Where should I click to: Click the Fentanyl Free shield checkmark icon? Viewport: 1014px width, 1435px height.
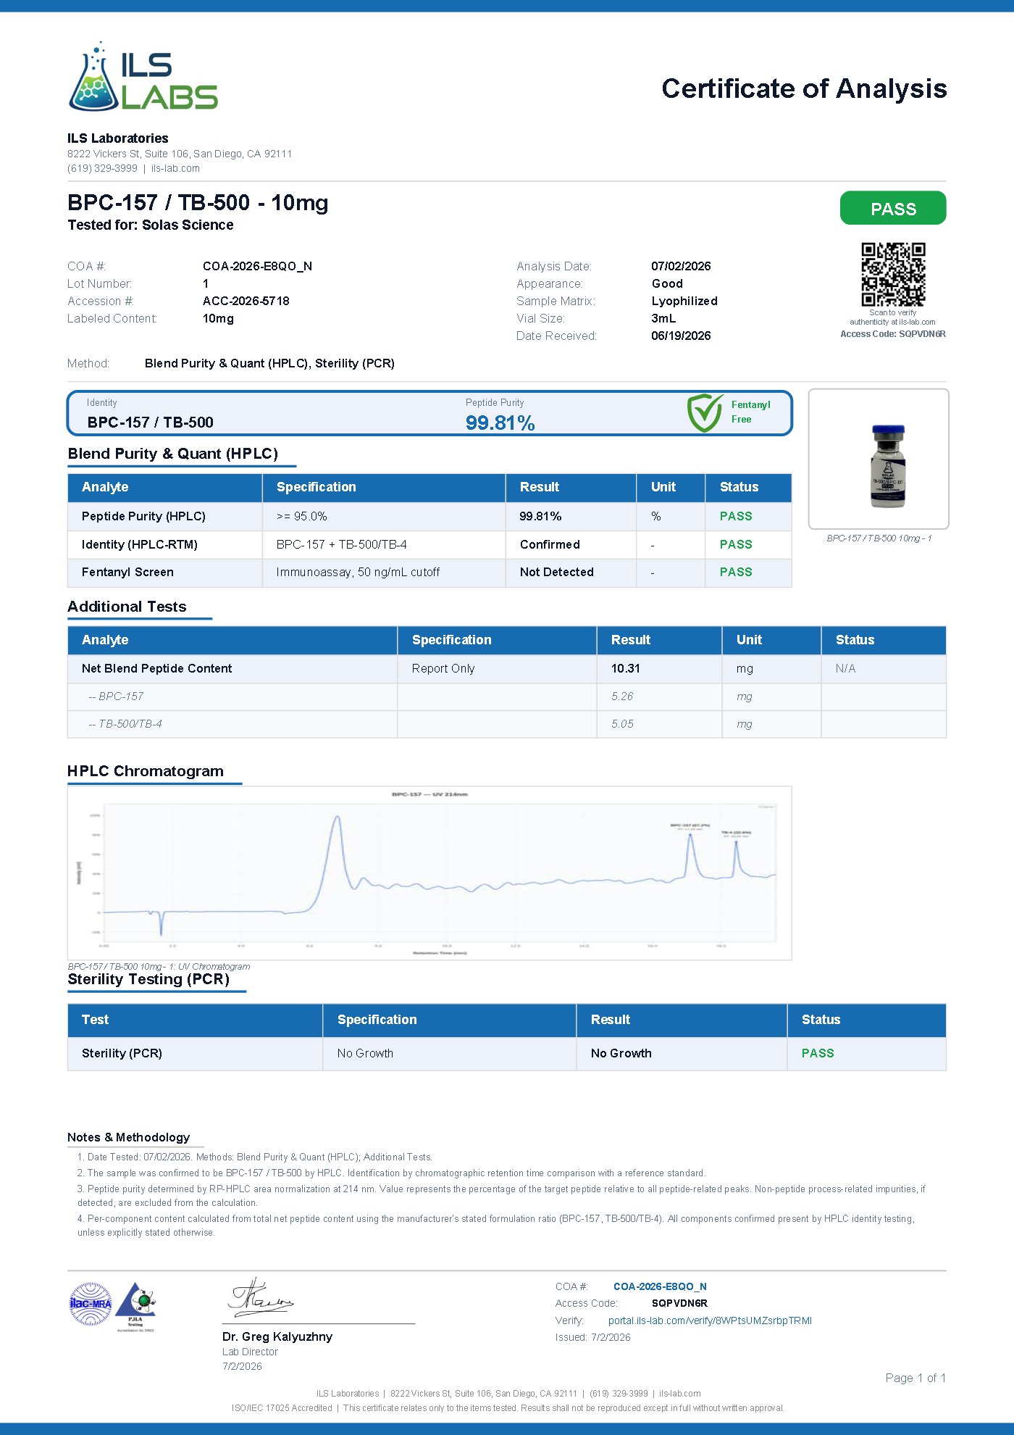[705, 413]
